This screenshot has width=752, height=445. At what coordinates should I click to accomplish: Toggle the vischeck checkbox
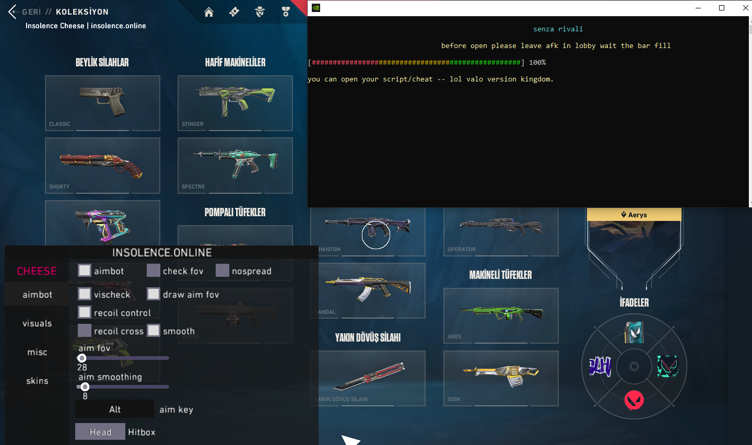click(85, 294)
